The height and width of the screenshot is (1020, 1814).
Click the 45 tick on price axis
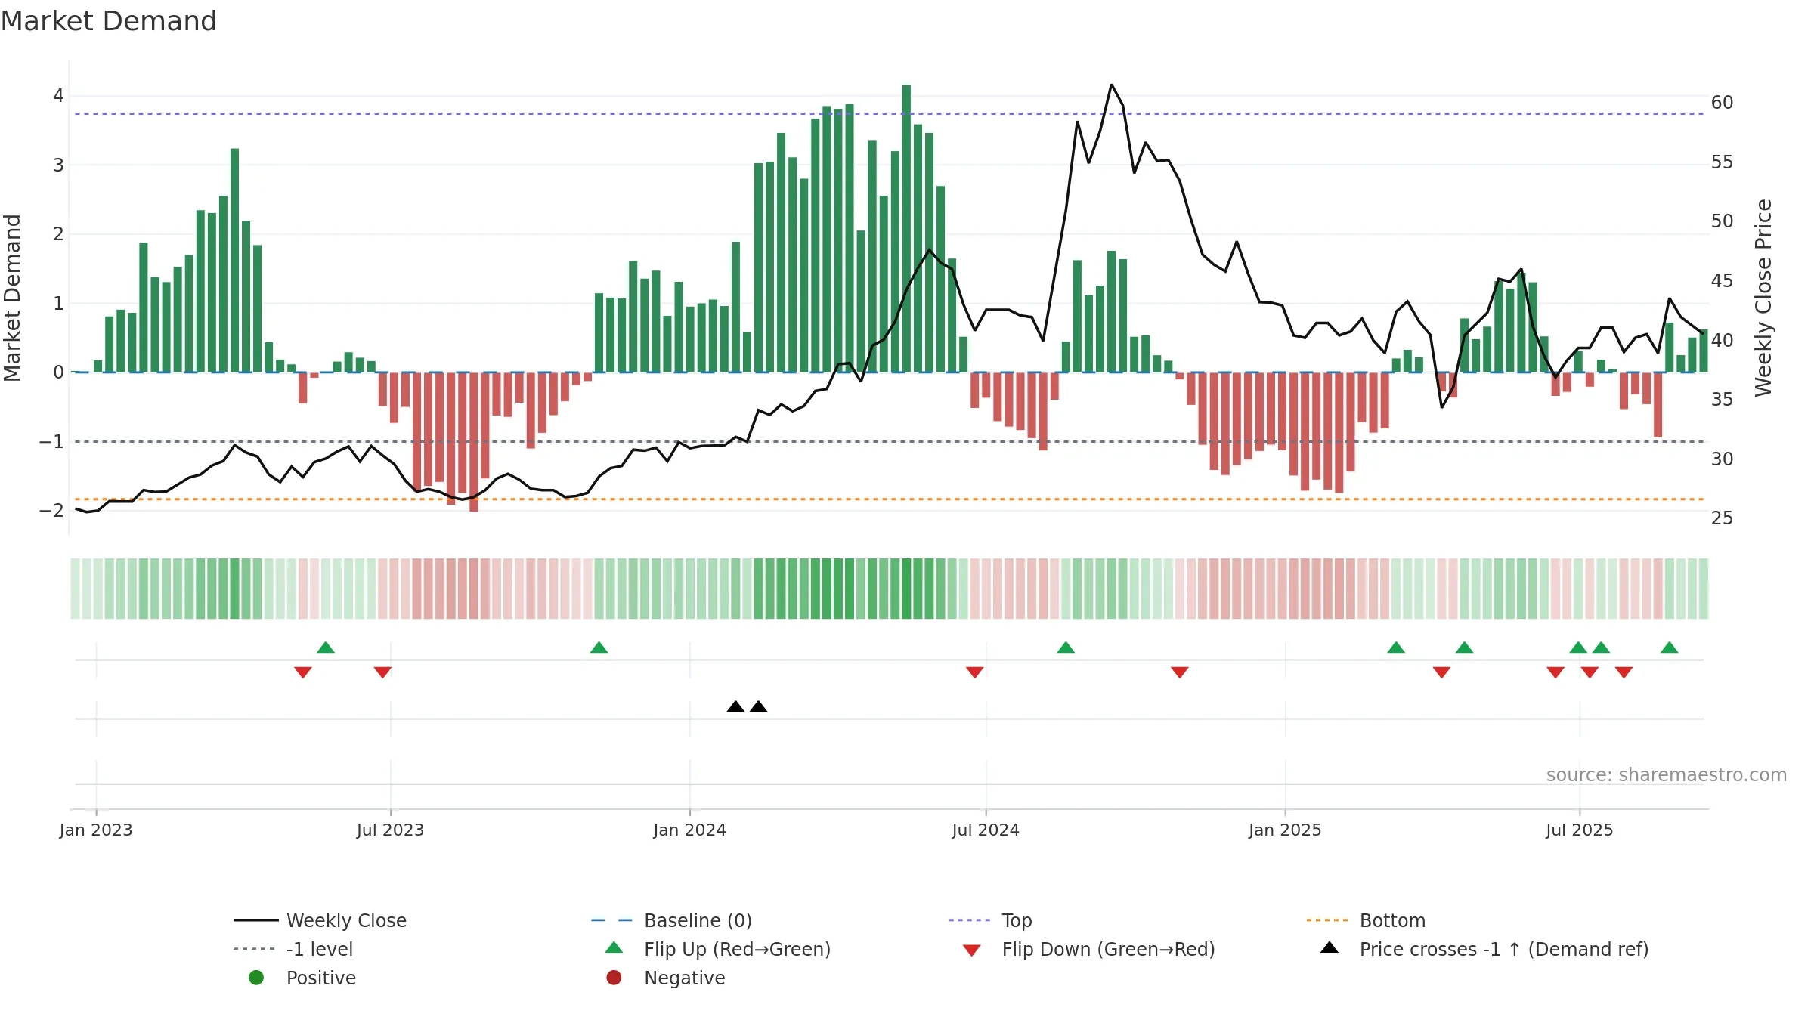click(1722, 281)
